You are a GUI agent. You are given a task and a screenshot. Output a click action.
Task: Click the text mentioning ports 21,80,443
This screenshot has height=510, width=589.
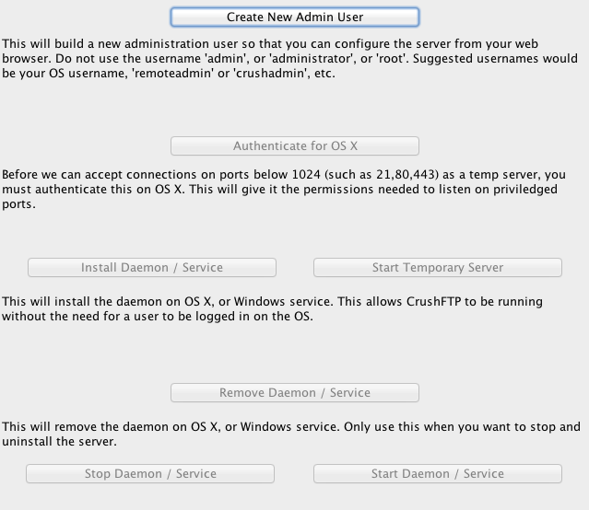coord(381,175)
